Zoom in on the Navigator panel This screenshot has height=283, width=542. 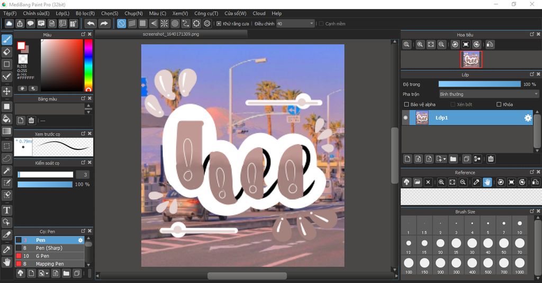(420, 44)
